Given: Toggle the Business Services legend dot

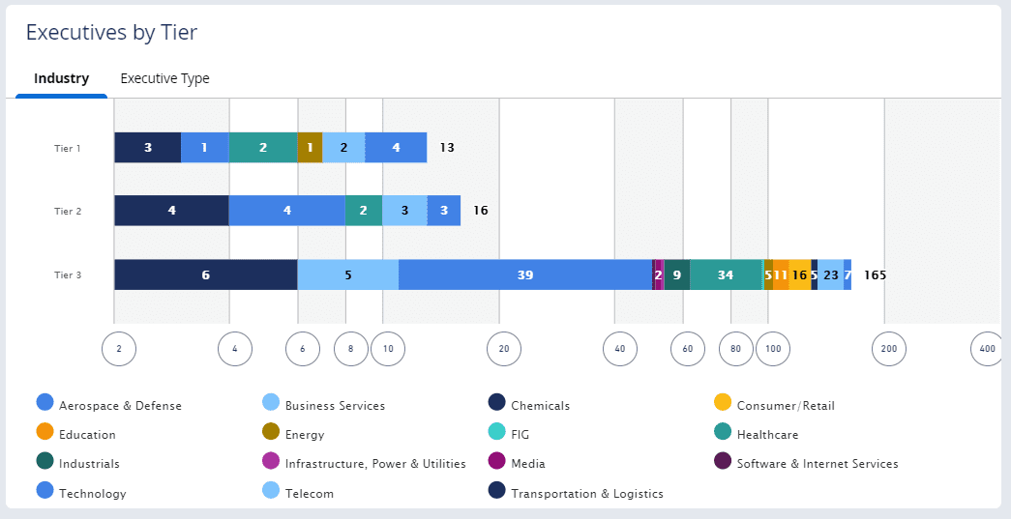Looking at the screenshot, I should coord(271,402).
